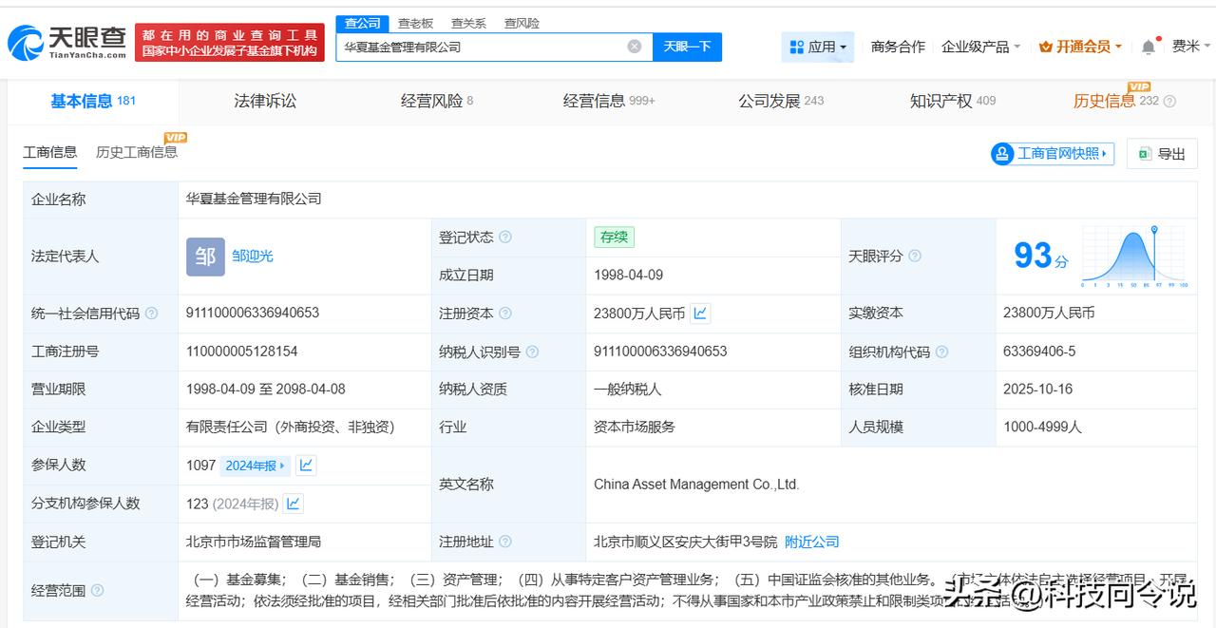This screenshot has height=628, width=1216.
Task: Switch to the 查老板 search tab
Action: click(415, 23)
